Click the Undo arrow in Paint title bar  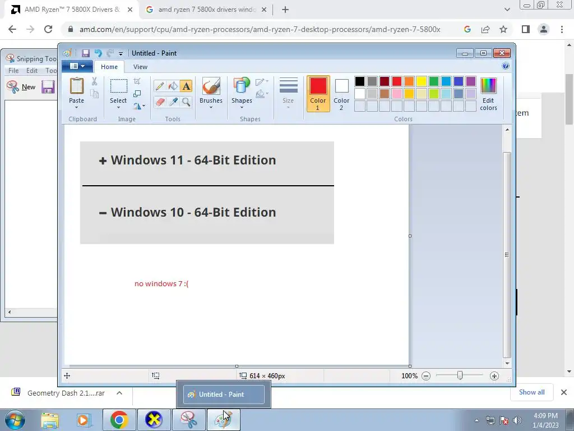pyautogui.click(x=98, y=53)
